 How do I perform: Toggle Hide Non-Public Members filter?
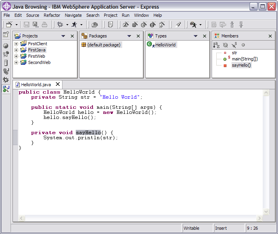point(243,45)
